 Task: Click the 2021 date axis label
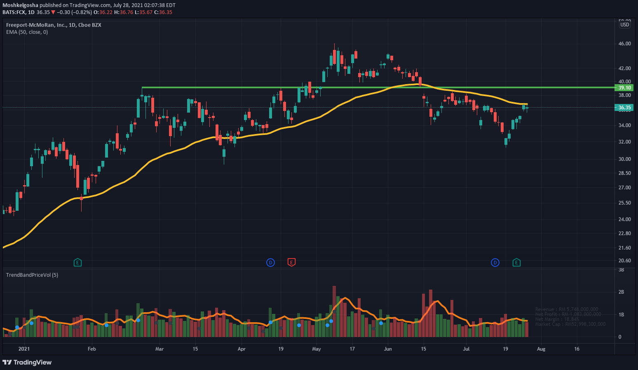point(24,349)
